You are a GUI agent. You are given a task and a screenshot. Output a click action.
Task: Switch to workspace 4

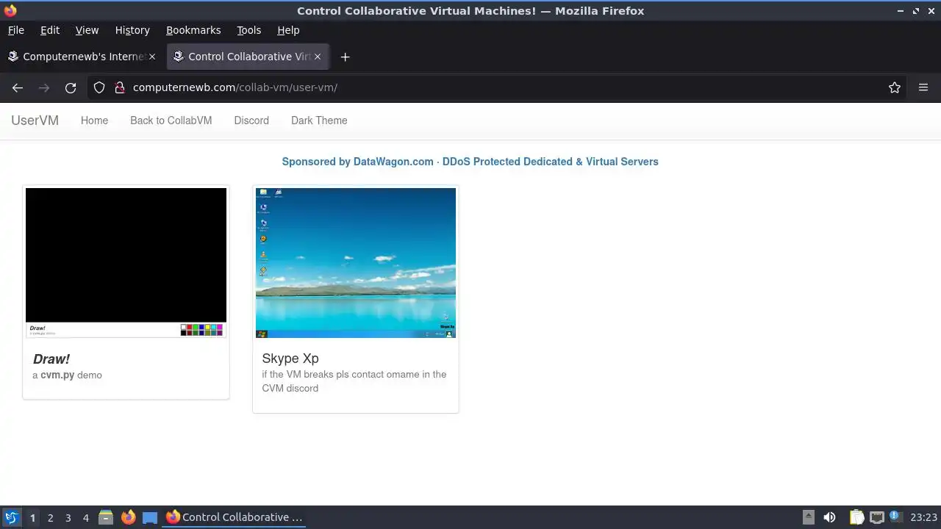click(x=85, y=518)
